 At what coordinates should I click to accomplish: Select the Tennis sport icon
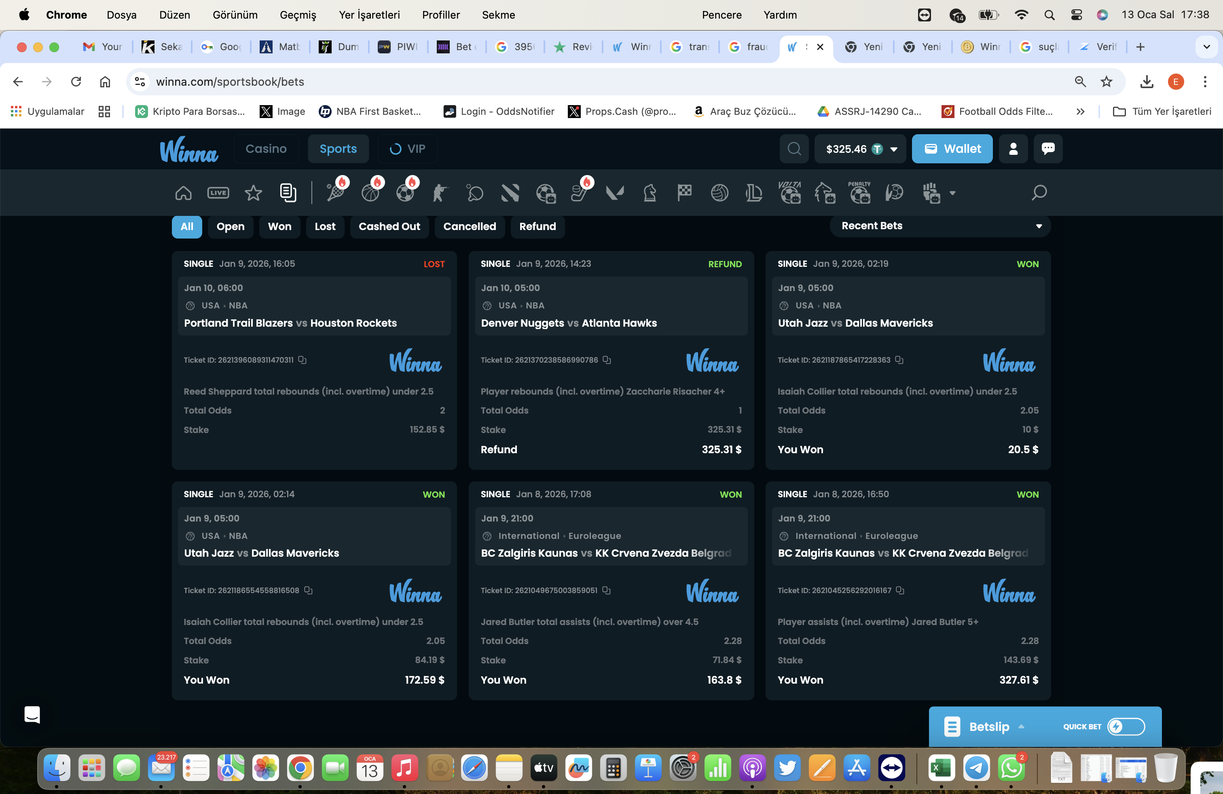click(x=336, y=193)
